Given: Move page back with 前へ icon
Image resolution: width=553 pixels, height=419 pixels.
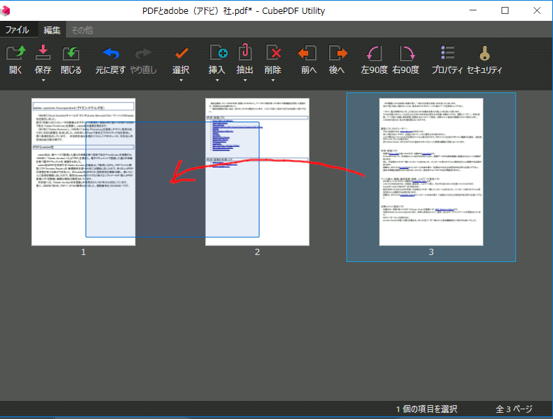Looking at the screenshot, I should pyautogui.click(x=308, y=54).
